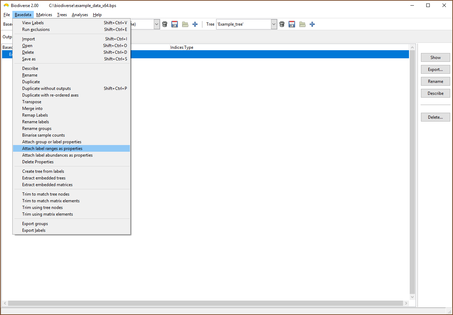Add a new tree with the plus icon
The height and width of the screenshot is (315, 453).
coord(312,24)
